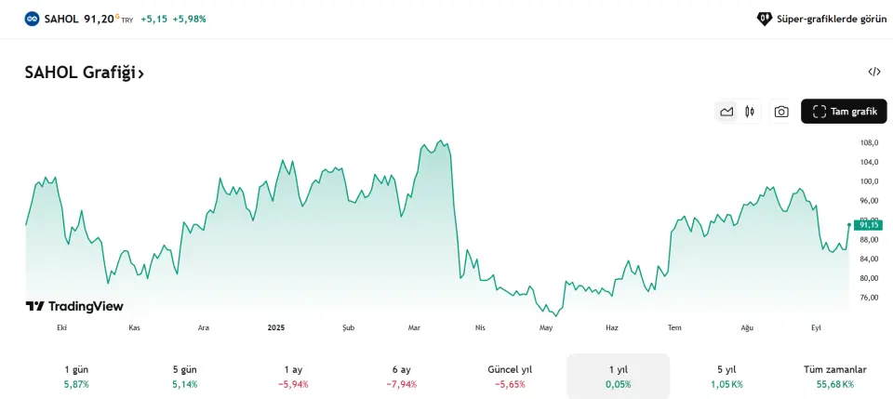Select the Tüm zamanlar time range
The image size is (893, 399).
pyautogui.click(x=834, y=376)
